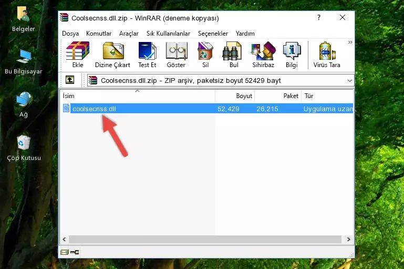This screenshot has height=269, width=404.
Task: Click the password key status icon
Action: pos(75,252)
